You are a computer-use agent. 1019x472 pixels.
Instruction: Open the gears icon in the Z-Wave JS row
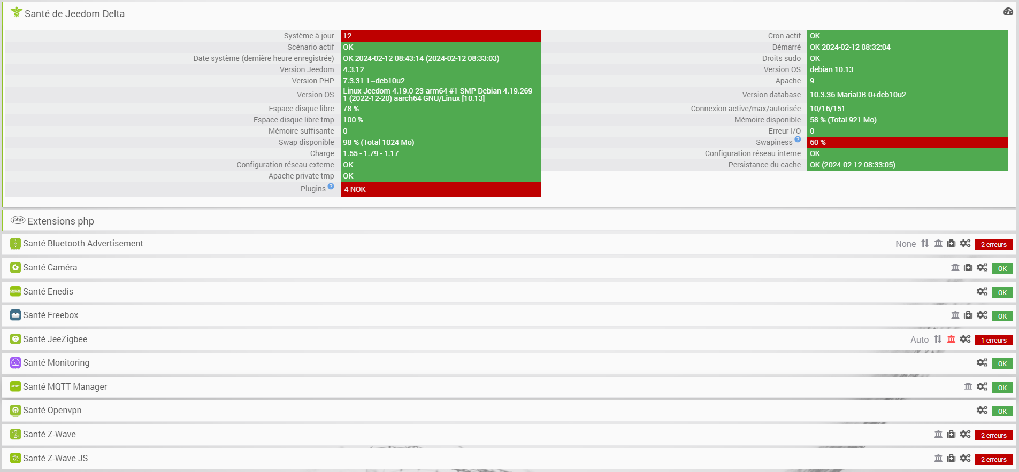(965, 458)
